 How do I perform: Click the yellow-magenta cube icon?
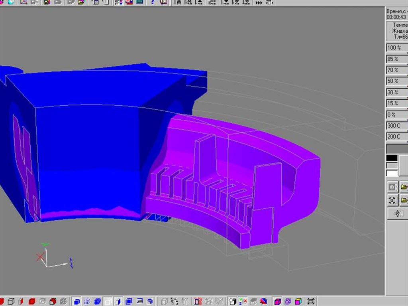[x=298, y=301]
